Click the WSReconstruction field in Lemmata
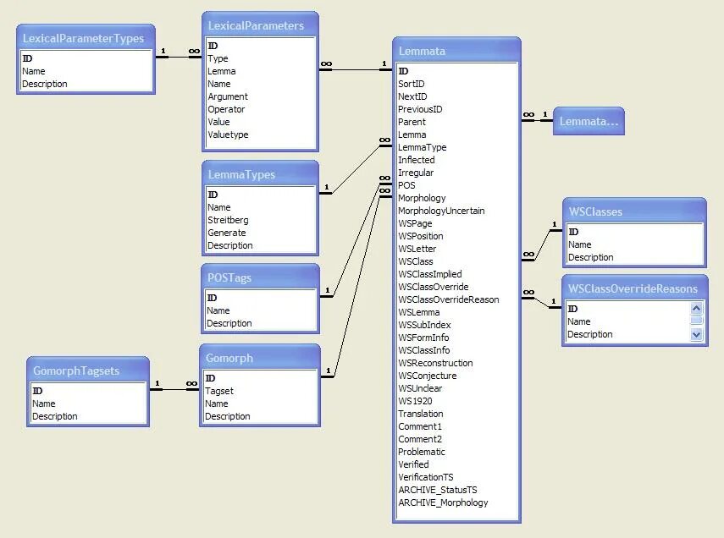The width and height of the screenshot is (724, 538). [457, 363]
